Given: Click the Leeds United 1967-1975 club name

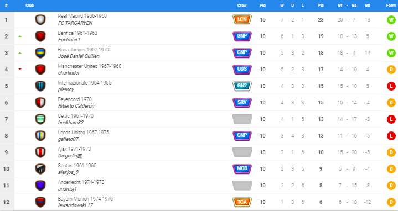Looking at the screenshot, I should coord(83,133).
